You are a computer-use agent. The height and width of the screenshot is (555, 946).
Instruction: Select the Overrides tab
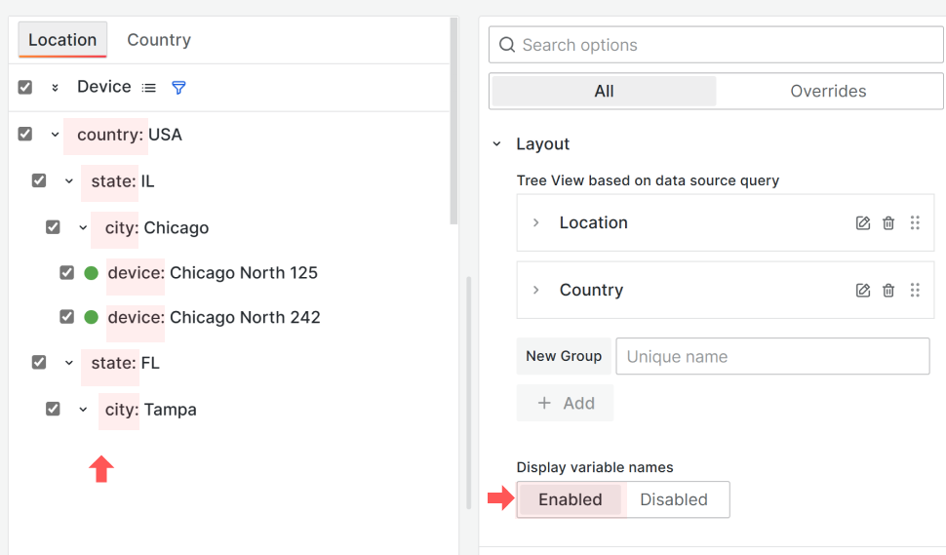828,92
